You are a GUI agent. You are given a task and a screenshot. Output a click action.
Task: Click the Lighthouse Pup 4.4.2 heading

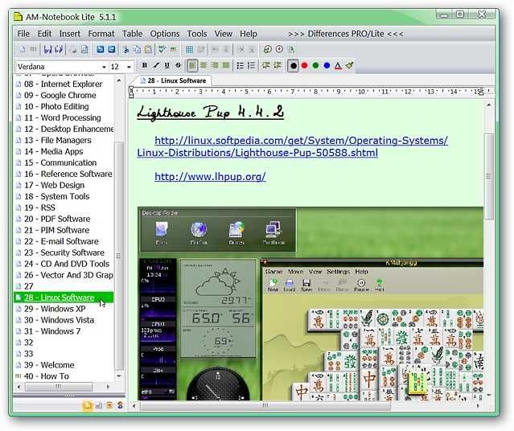click(x=210, y=113)
